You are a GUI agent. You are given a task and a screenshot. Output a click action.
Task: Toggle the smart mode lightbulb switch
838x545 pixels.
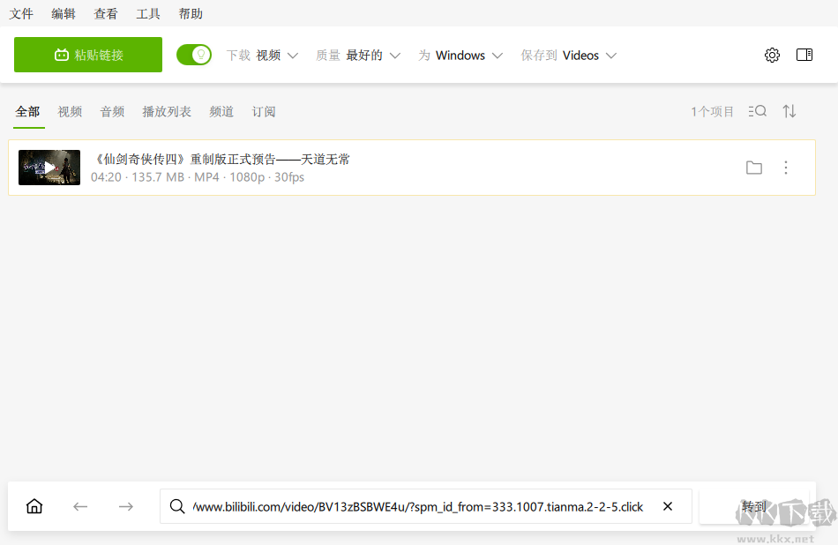[x=194, y=55]
